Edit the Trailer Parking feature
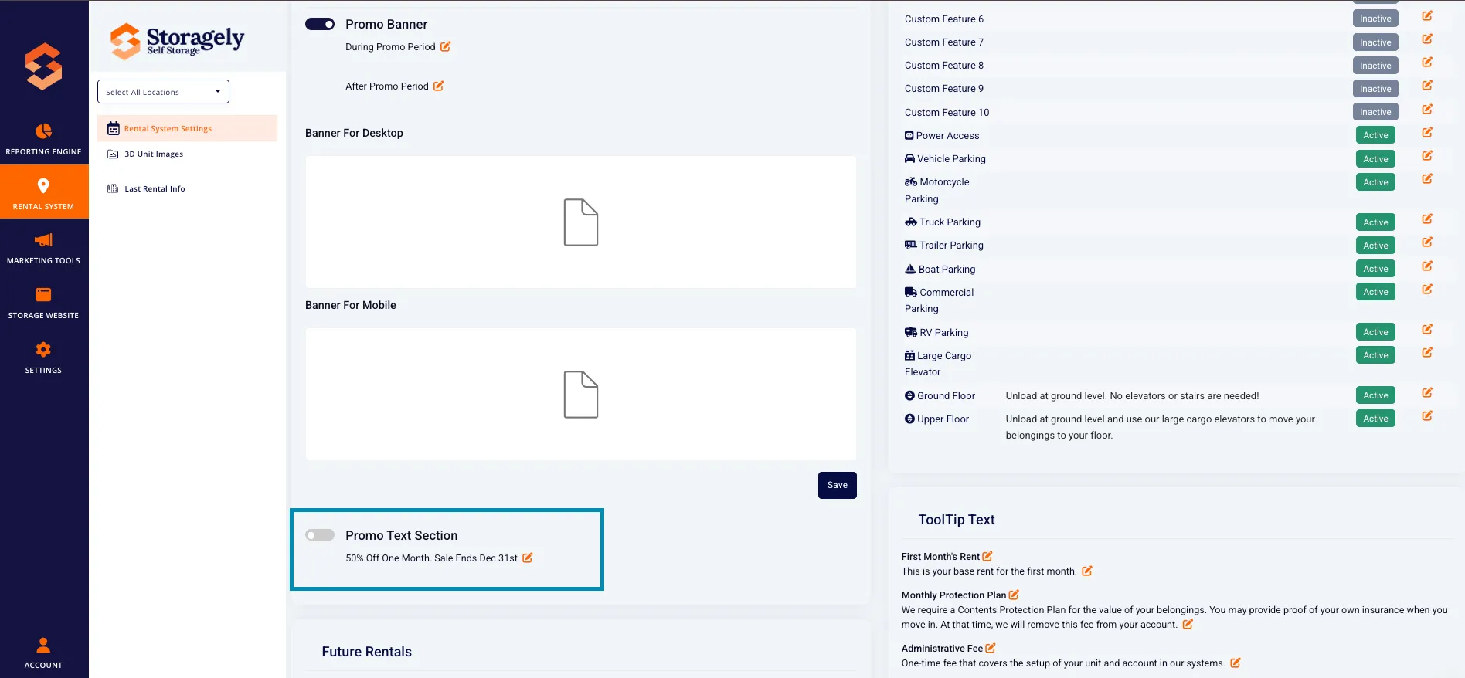 tap(1427, 242)
